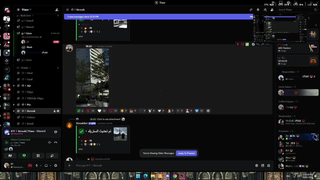This screenshot has width=320, height=180.
Task: Quick react with rose on toolbar
Action: [238, 44]
